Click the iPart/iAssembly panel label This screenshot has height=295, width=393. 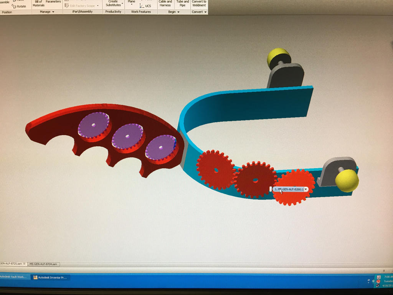(82, 12)
